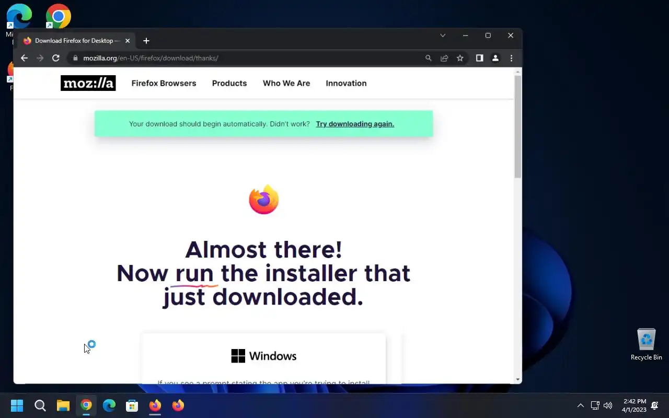The image size is (669, 418).
Task: Select the Recycle Bin desktop icon
Action: tap(647, 344)
